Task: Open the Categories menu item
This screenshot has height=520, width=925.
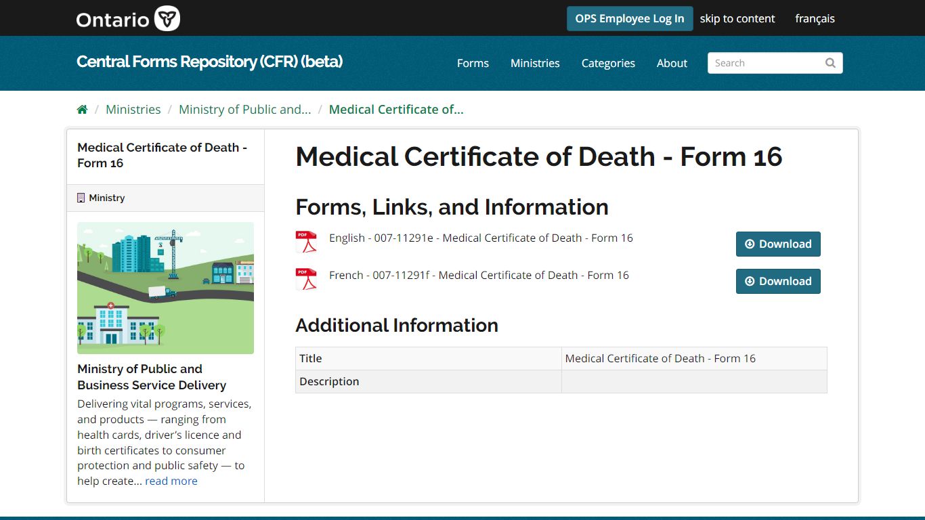Action: click(608, 63)
